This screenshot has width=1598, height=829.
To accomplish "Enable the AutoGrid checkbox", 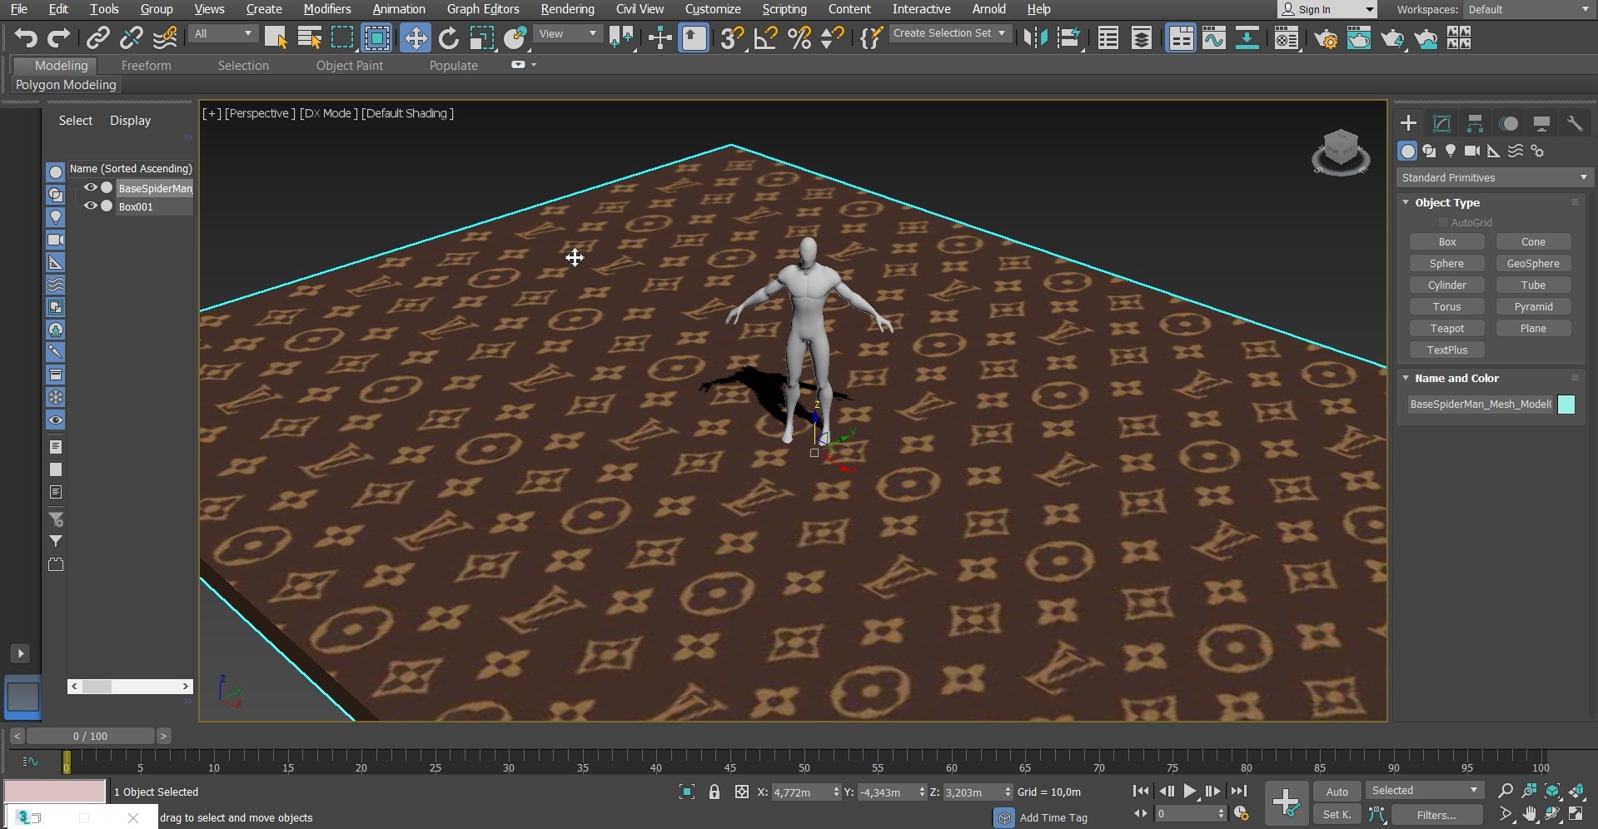I will point(1443,222).
